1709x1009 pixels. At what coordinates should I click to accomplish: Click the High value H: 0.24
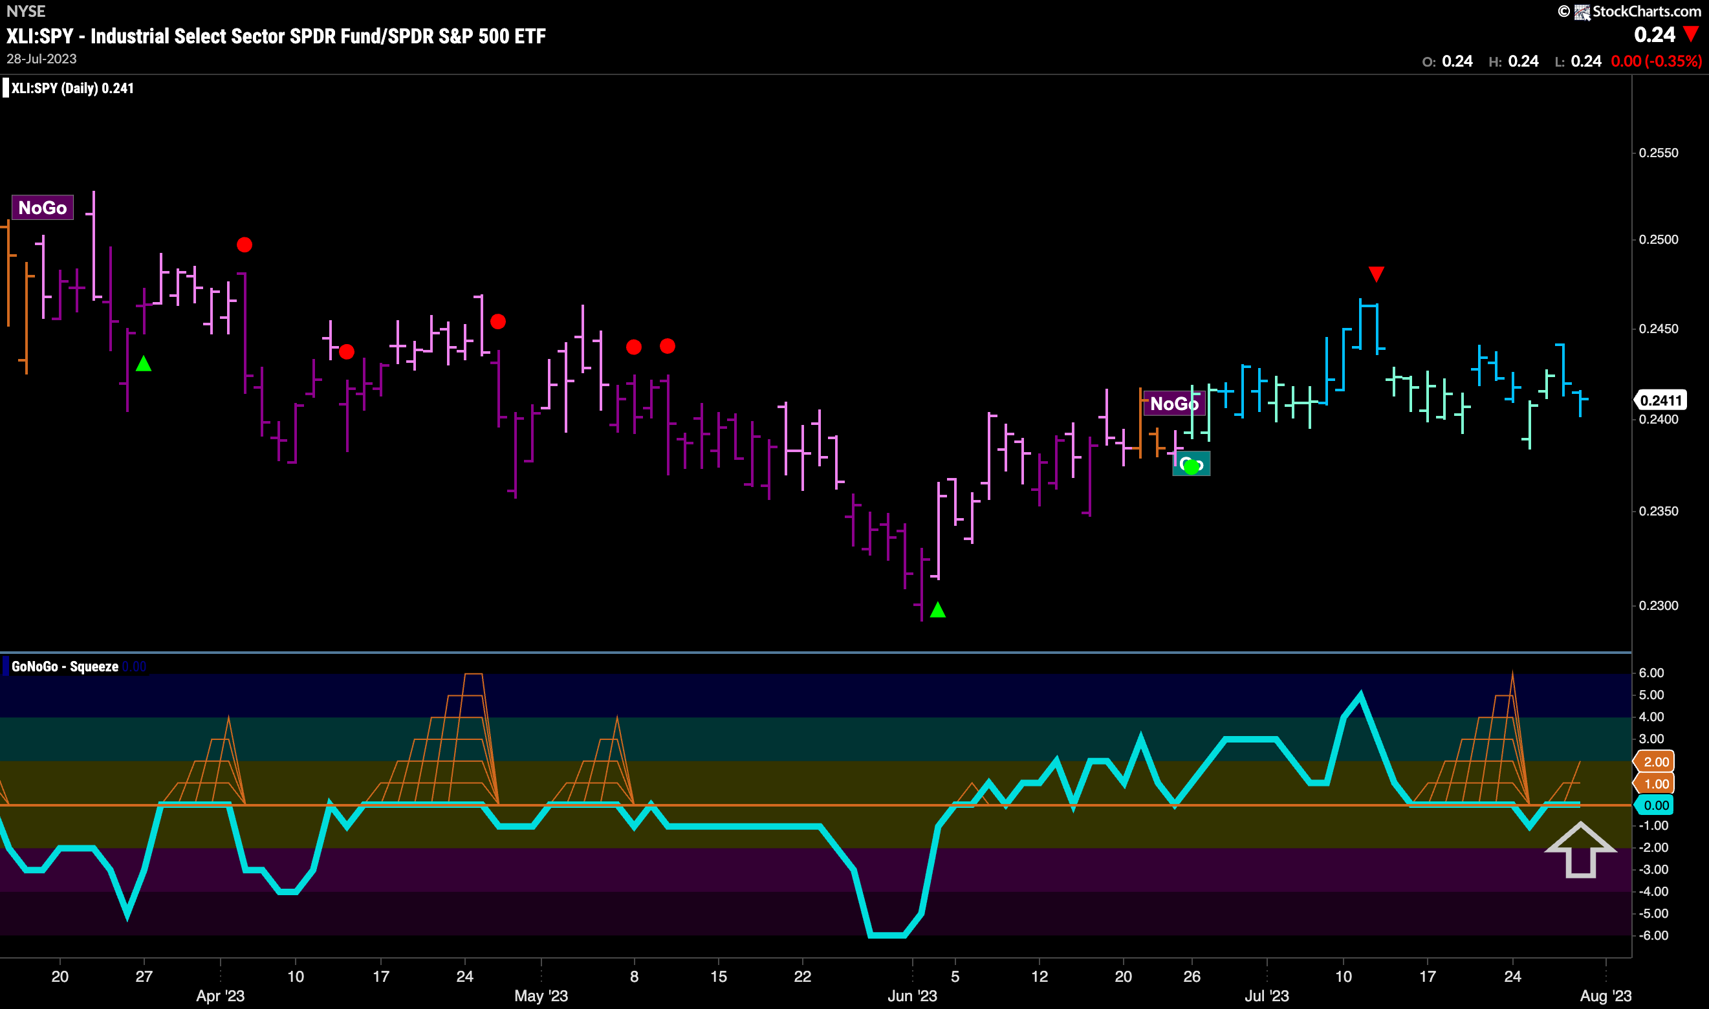pyautogui.click(x=1513, y=61)
